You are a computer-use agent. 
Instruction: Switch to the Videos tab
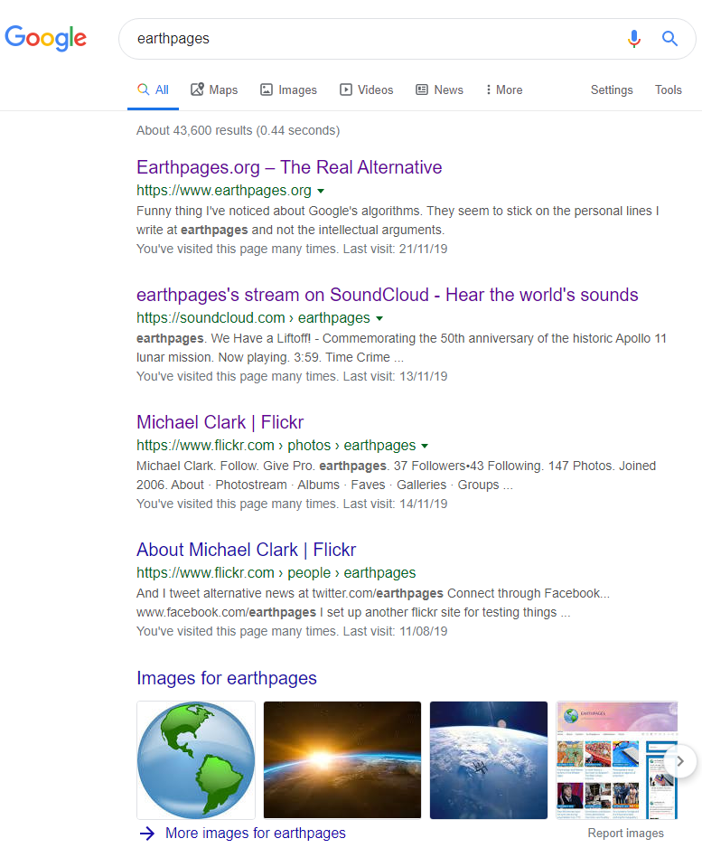pos(367,90)
